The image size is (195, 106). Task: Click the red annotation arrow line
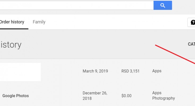click(x=175, y=54)
